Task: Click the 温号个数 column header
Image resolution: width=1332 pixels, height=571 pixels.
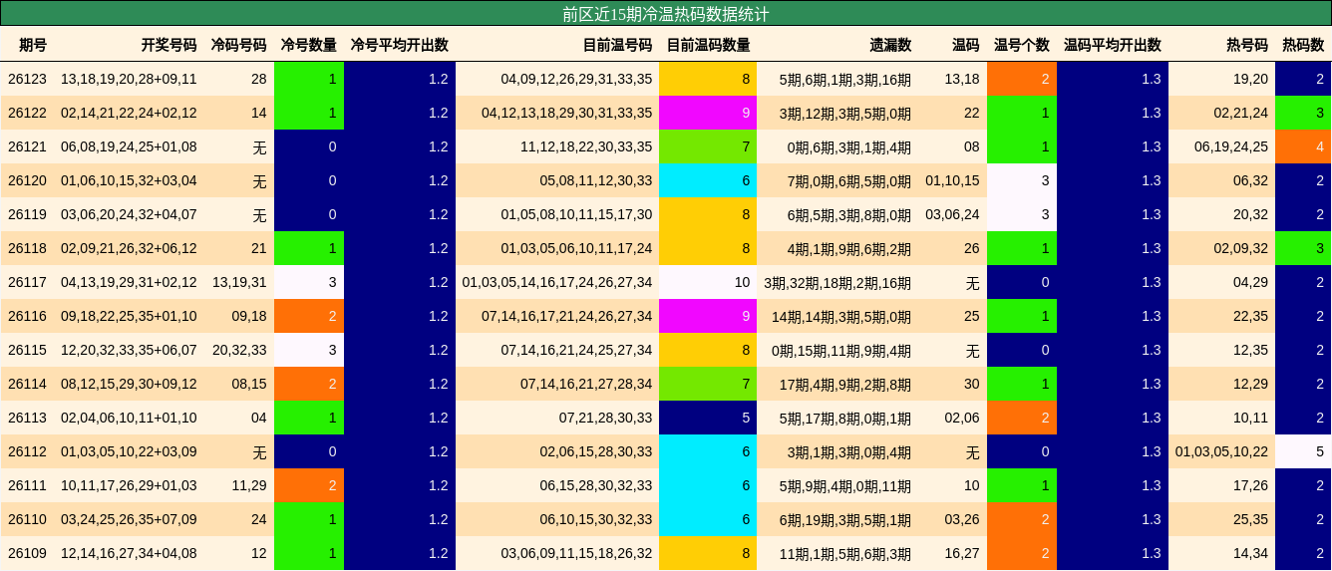Action: 1021,45
